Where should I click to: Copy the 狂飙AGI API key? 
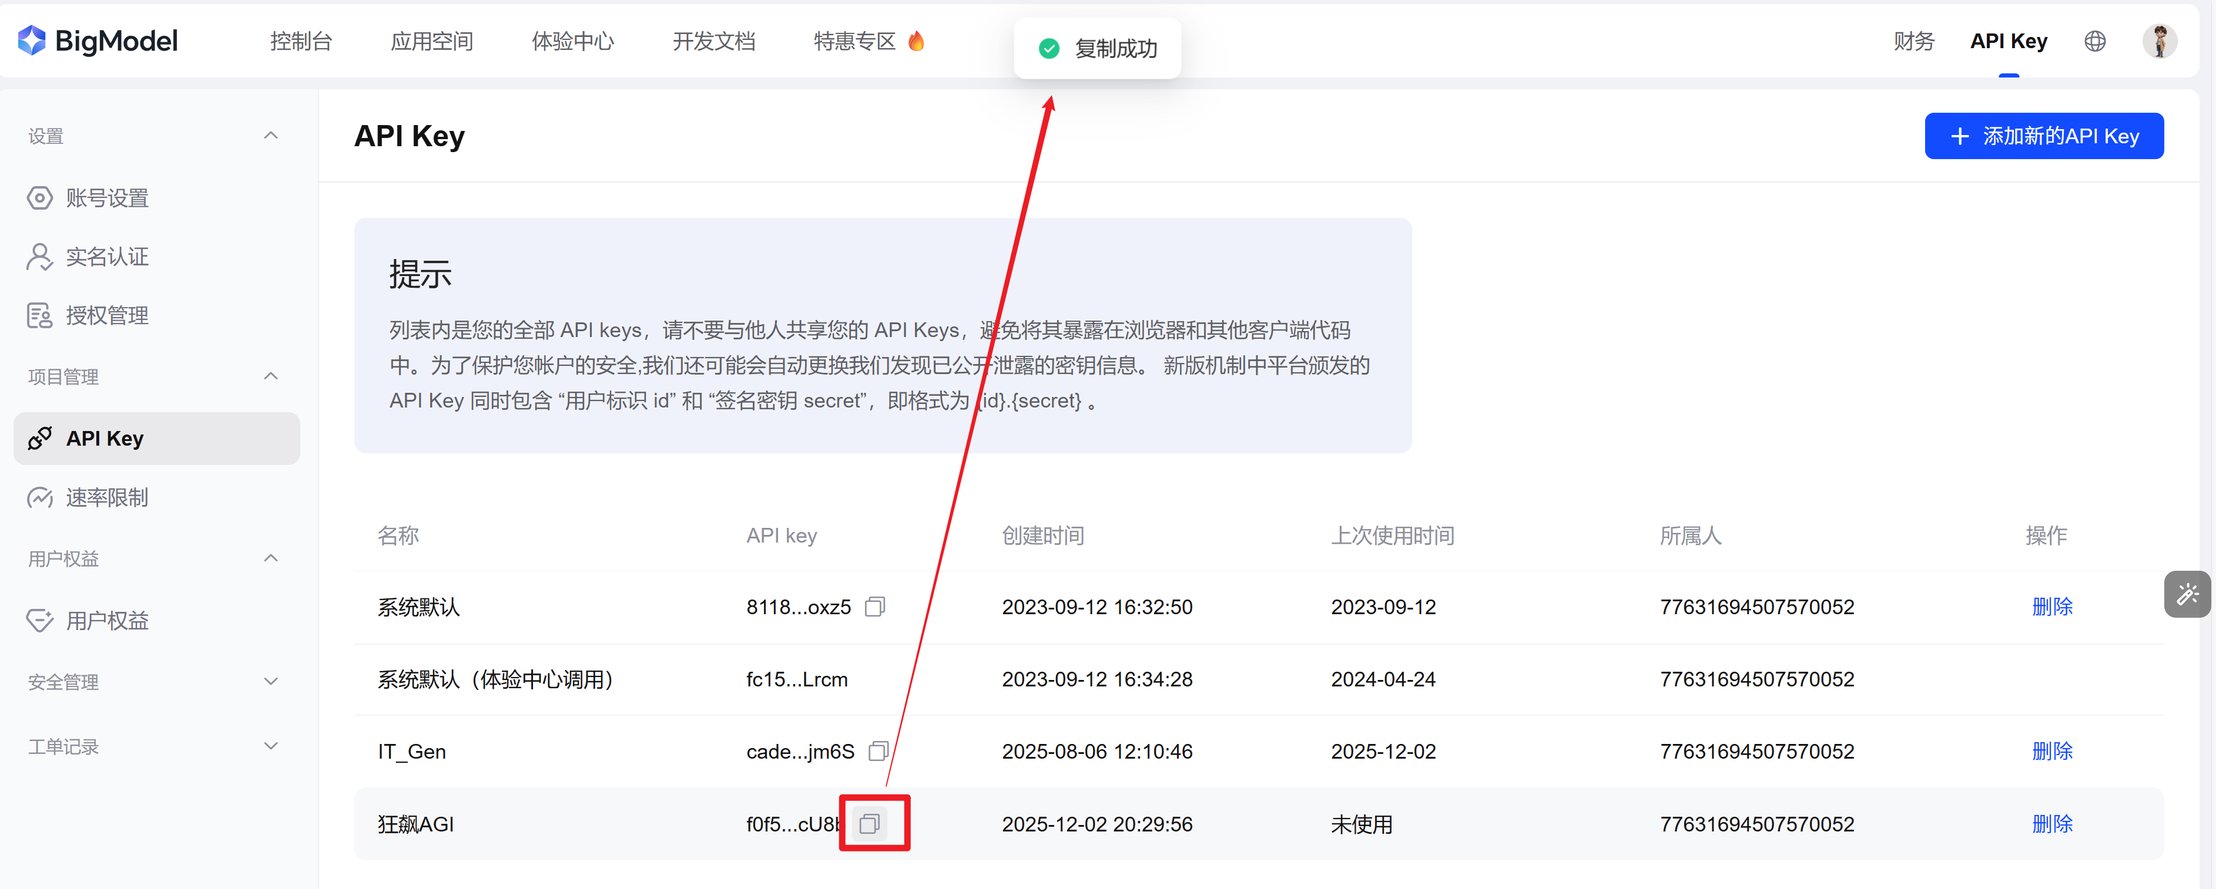click(870, 824)
